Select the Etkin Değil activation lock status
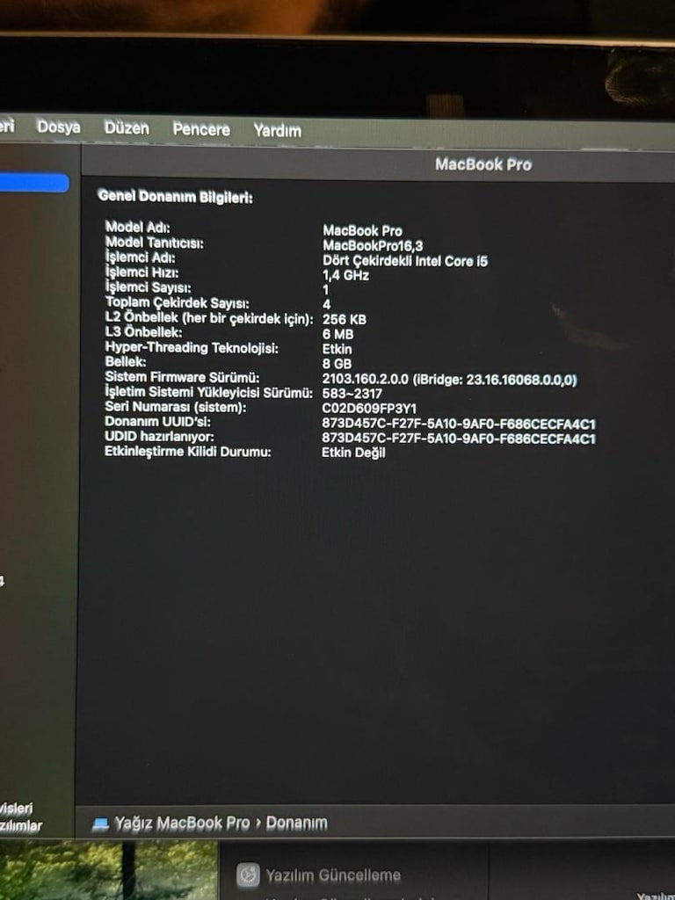The width and height of the screenshot is (675, 900). (353, 453)
